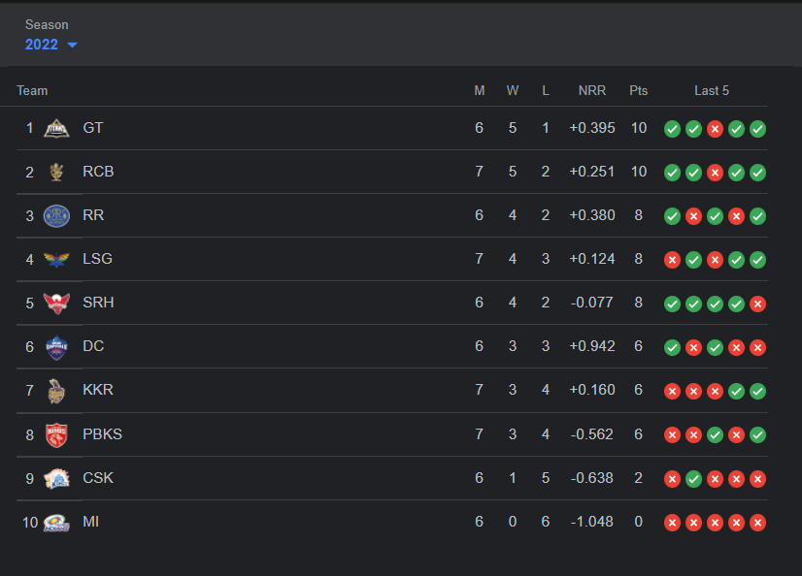Click the CSK team logo icon
This screenshot has height=576, width=802.
[56, 478]
